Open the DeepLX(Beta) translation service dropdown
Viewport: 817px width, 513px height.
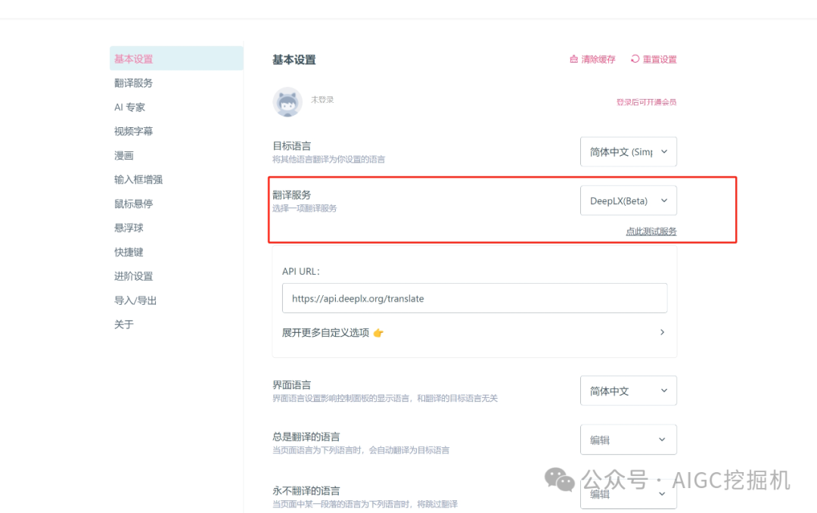629,200
